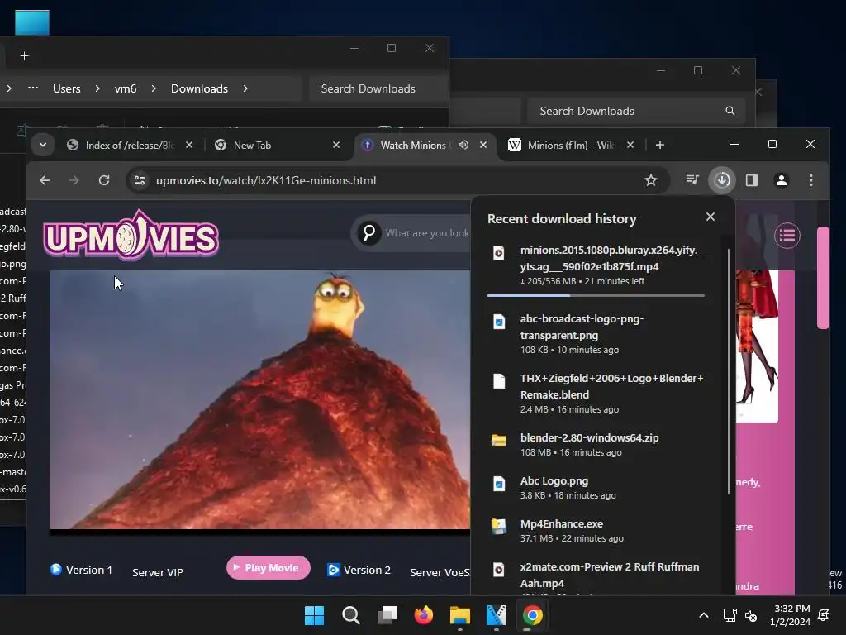Expand the chevron after vm6 in breadcrumb
The width and height of the screenshot is (846, 635).
coord(154,88)
